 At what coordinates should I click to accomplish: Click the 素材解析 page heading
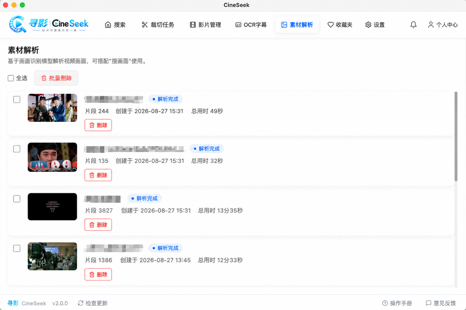pyautogui.click(x=23, y=50)
